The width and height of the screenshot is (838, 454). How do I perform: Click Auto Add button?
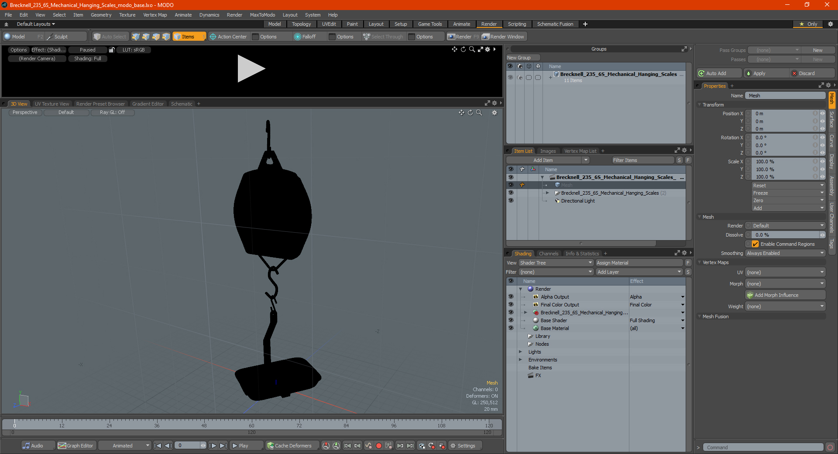point(719,73)
